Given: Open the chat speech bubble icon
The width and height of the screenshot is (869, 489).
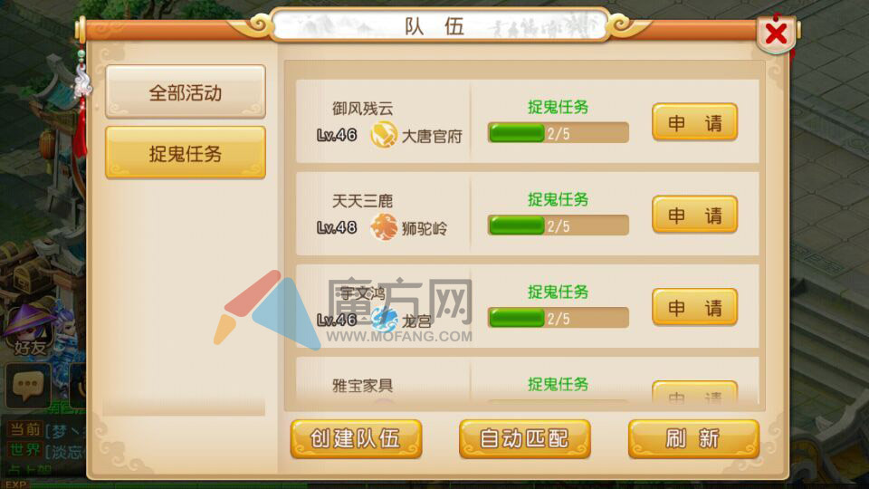Looking at the screenshot, I should click(x=28, y=386).
